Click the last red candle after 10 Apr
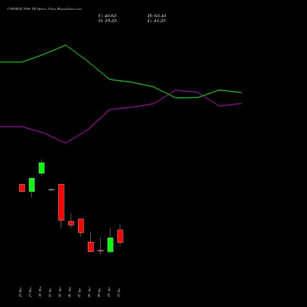 (x=120, y=236)
